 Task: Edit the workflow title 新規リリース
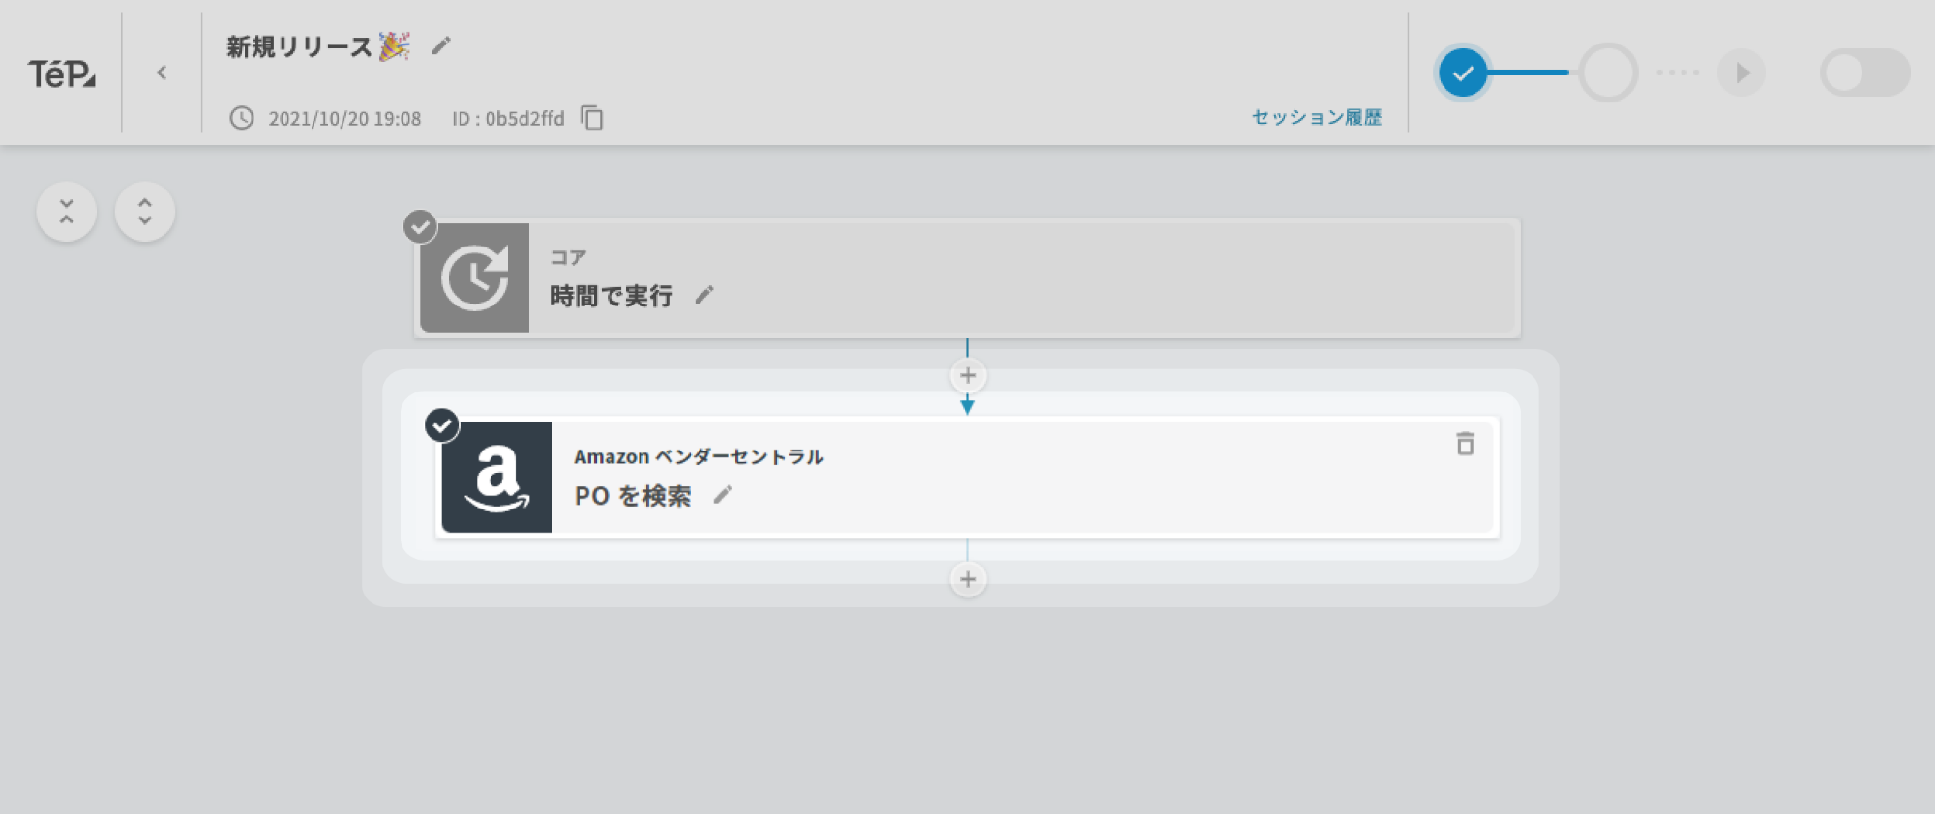pos(441,46)
